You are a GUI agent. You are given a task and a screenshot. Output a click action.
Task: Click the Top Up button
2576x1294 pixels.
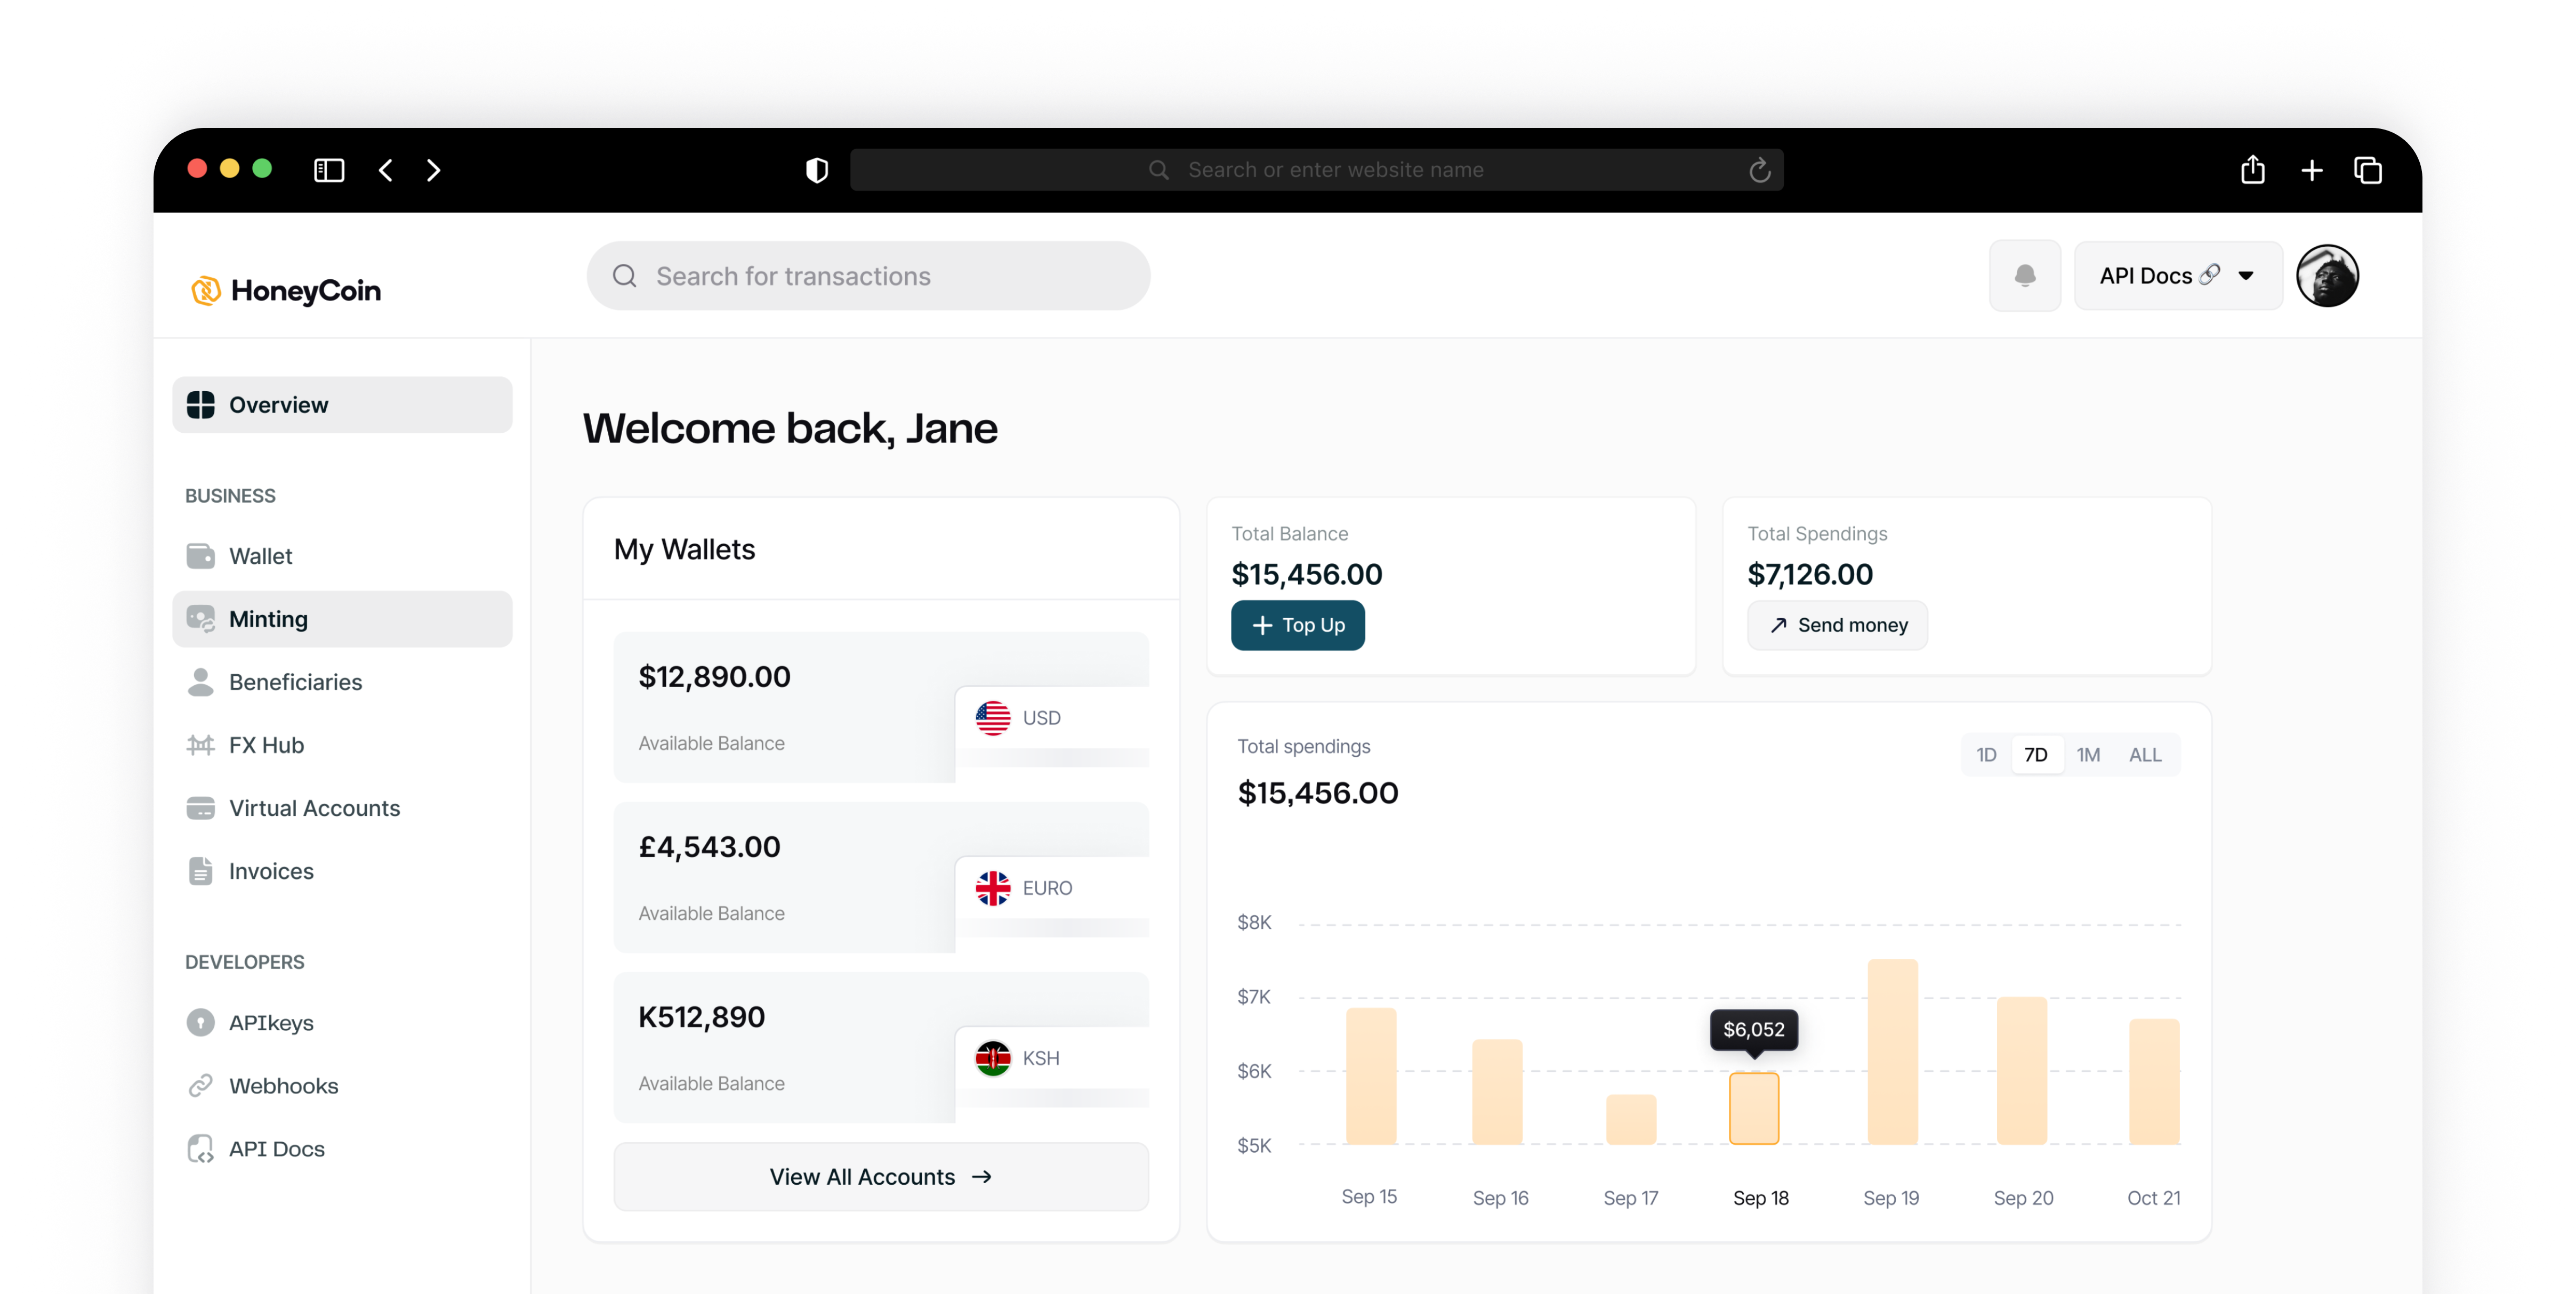pos(1297,625)
